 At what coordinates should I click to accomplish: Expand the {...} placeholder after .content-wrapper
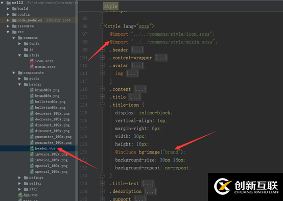[x=161, y=58]
